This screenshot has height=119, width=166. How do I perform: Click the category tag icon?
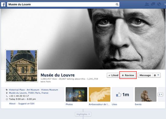click(x=7, y=90)
